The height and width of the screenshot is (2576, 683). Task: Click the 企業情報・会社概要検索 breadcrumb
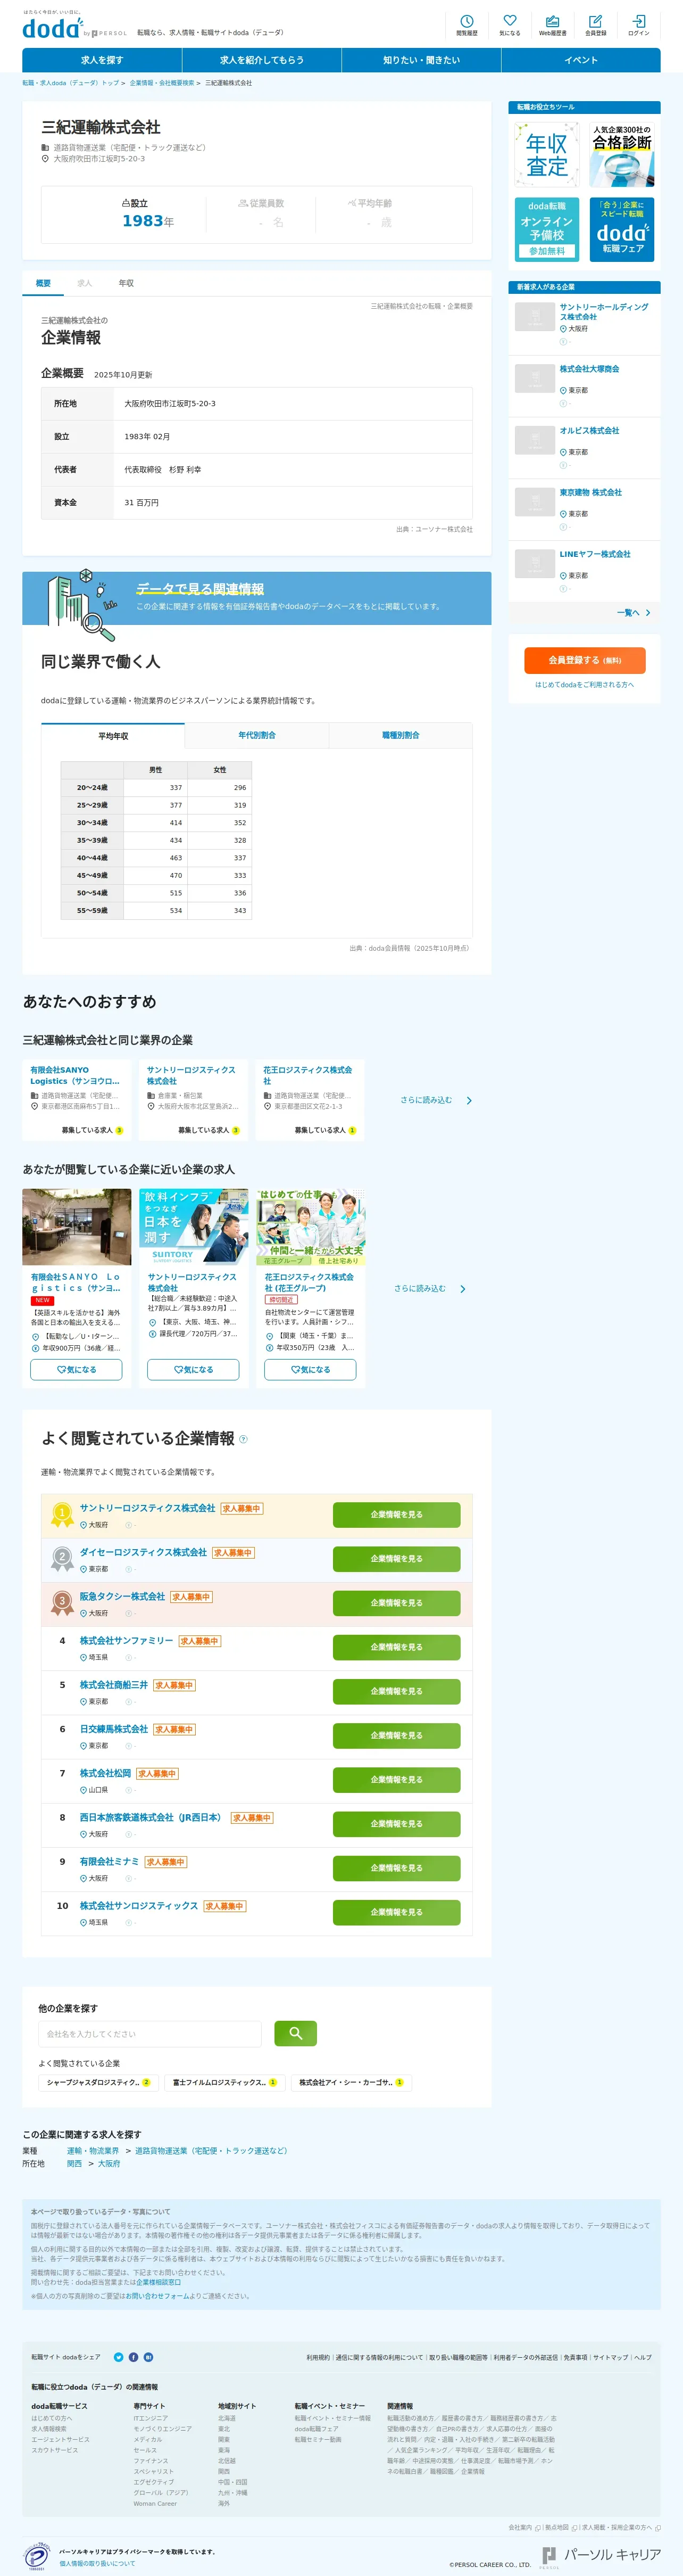click(162, 83)
